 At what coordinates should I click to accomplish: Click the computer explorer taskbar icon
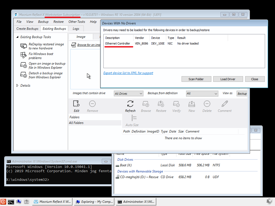point(19,202)
